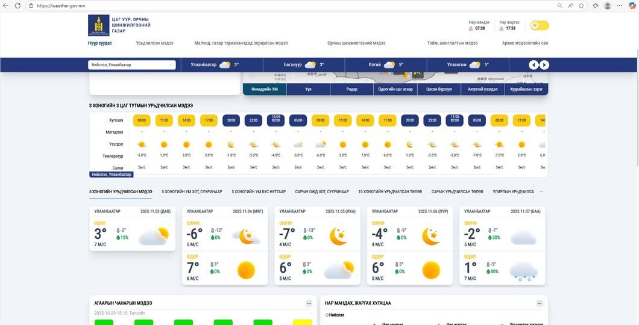
Task: Expand more forecast tabs with ellipsis
Action: [541, 191]
